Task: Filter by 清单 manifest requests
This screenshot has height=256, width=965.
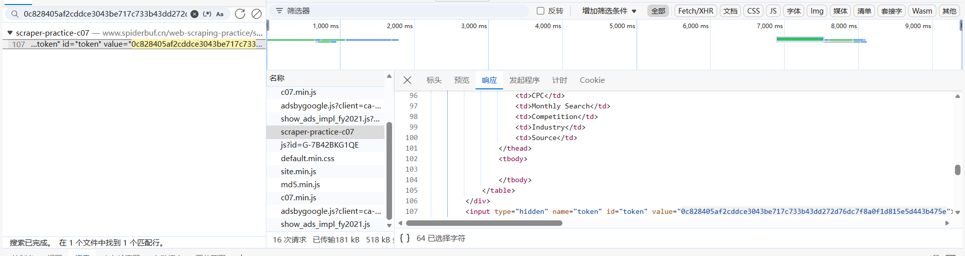Action: pyautogui.click(x=864, y=11)
